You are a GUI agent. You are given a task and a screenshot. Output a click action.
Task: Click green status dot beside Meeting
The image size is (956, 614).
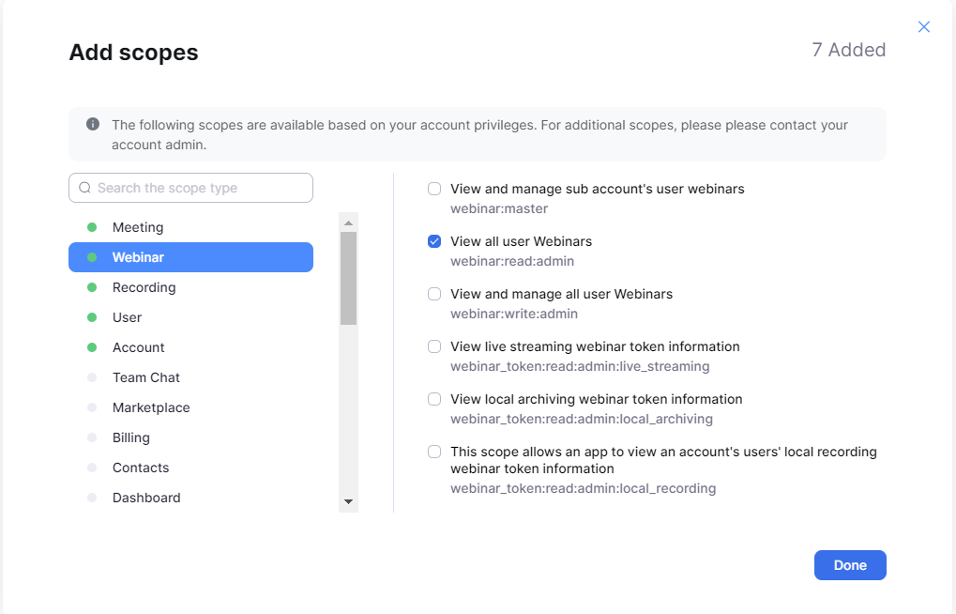coord(92,227)
